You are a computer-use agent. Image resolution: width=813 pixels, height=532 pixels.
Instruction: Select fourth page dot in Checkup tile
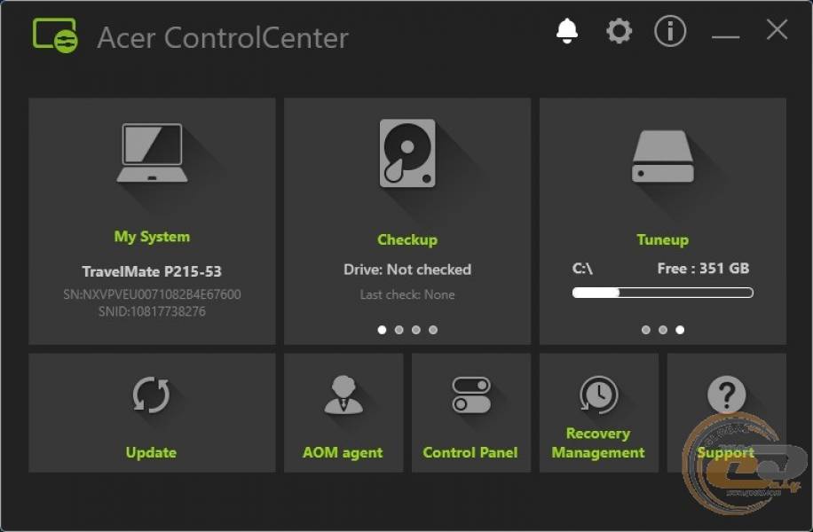pyautogui.click(x=433, y=330)
